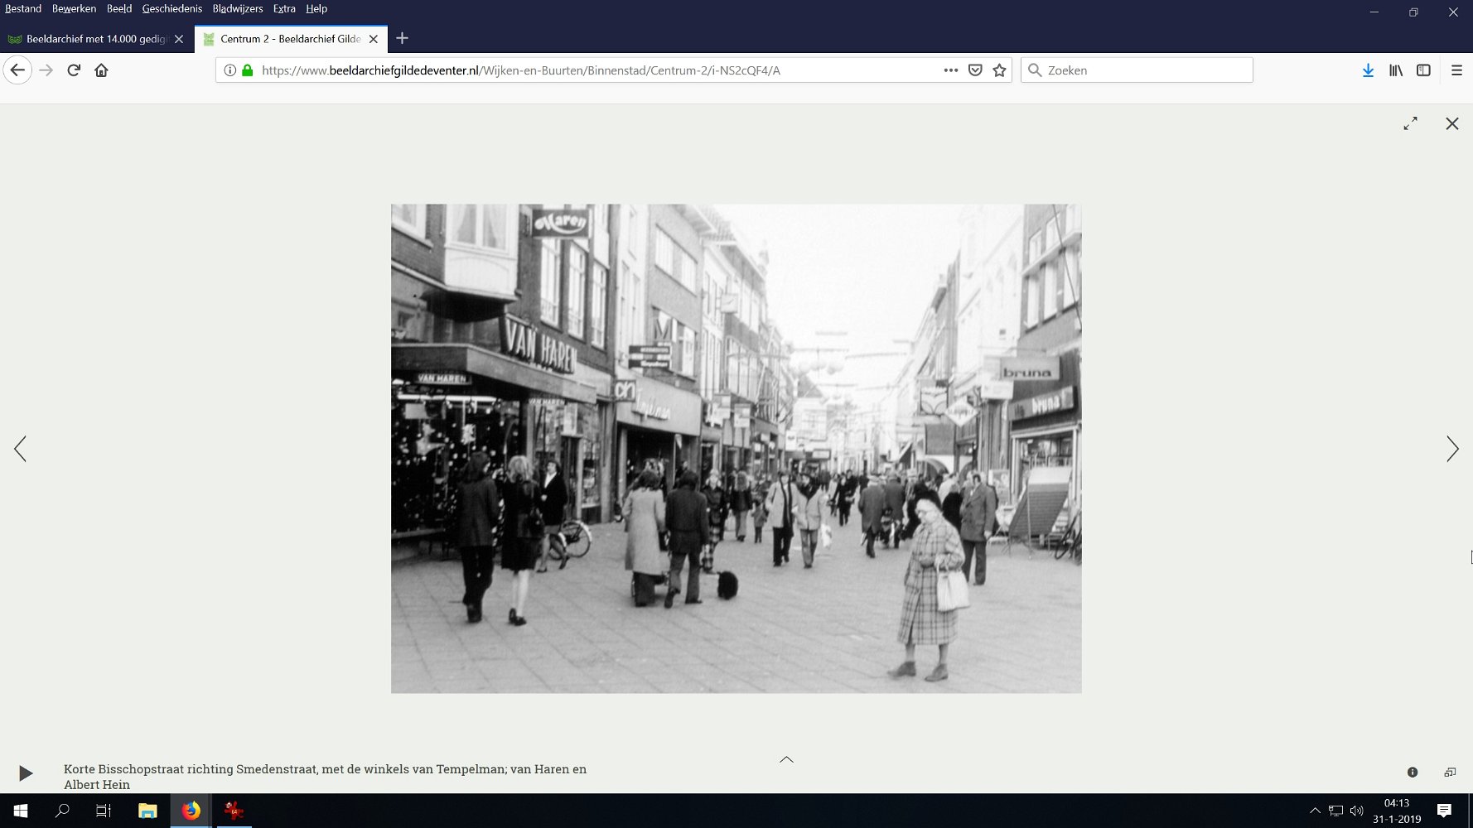Show photo info icon
Viewport: 1473px width, 828px height.
(1413, 772)
